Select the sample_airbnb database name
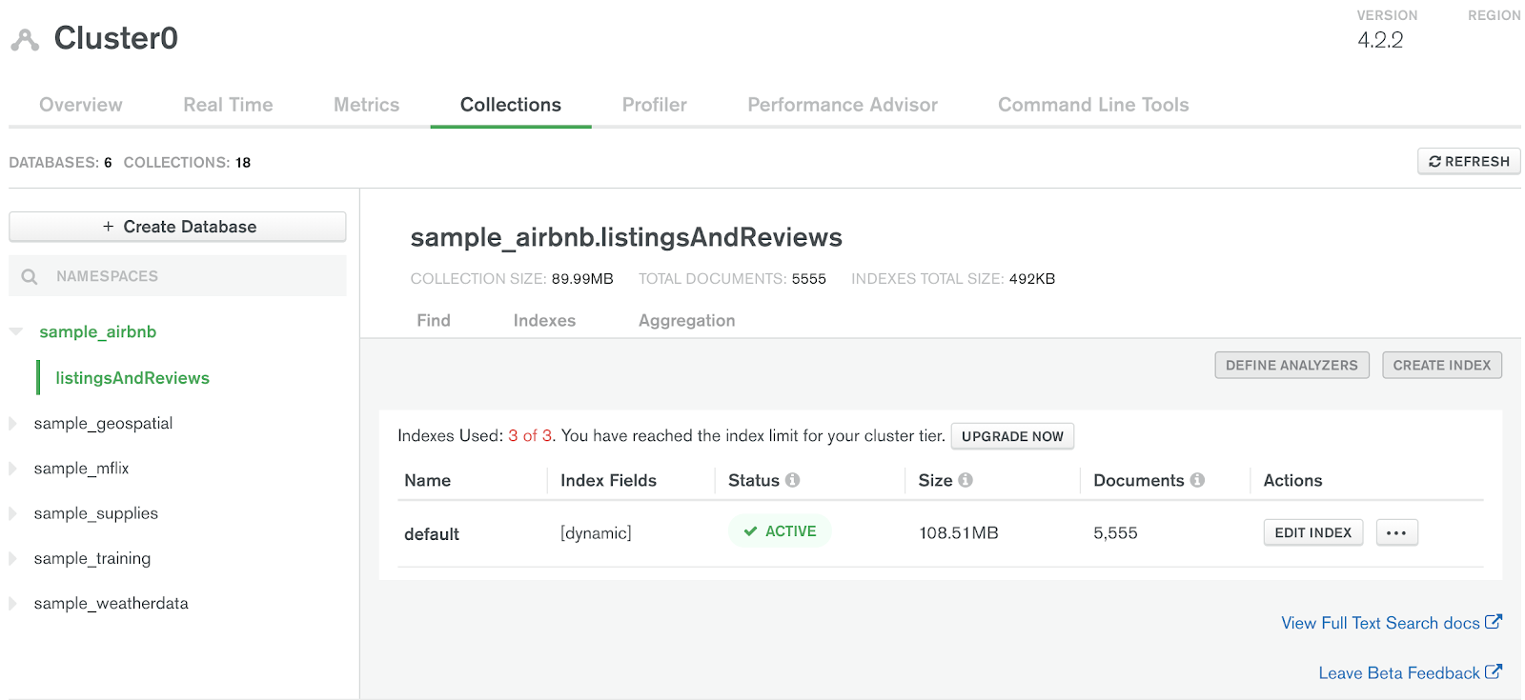1525x700 pixels. [98, 331]
